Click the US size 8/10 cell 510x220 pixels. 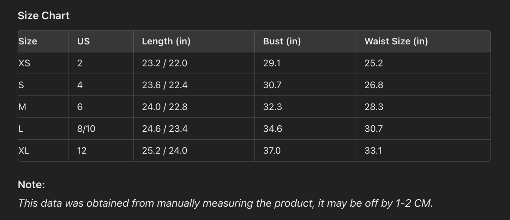pyautogui.click(x=86, y=128)
